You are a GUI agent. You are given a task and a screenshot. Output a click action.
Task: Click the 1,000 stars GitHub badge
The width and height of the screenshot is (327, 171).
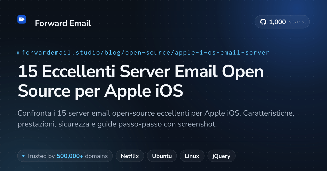[282, 22]
